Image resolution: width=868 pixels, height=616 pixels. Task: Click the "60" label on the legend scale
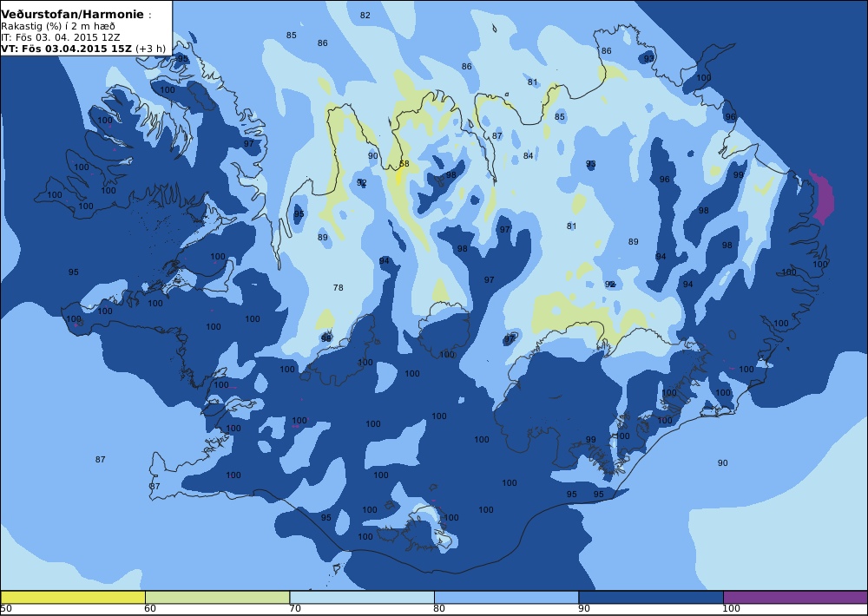point(150,609)
